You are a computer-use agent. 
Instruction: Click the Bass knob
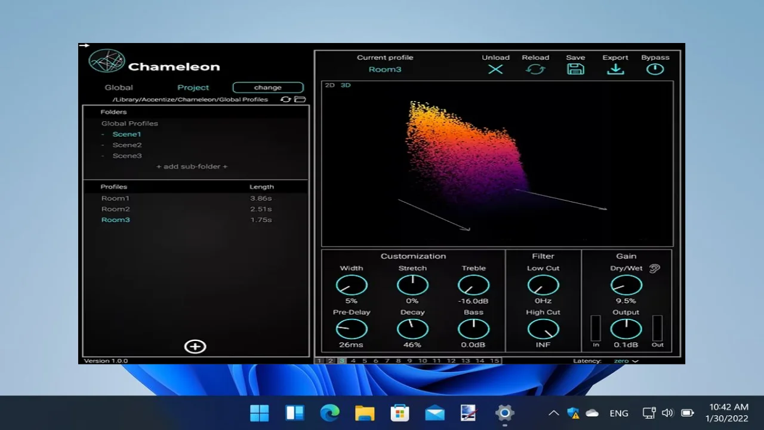(x=473, y=329)
